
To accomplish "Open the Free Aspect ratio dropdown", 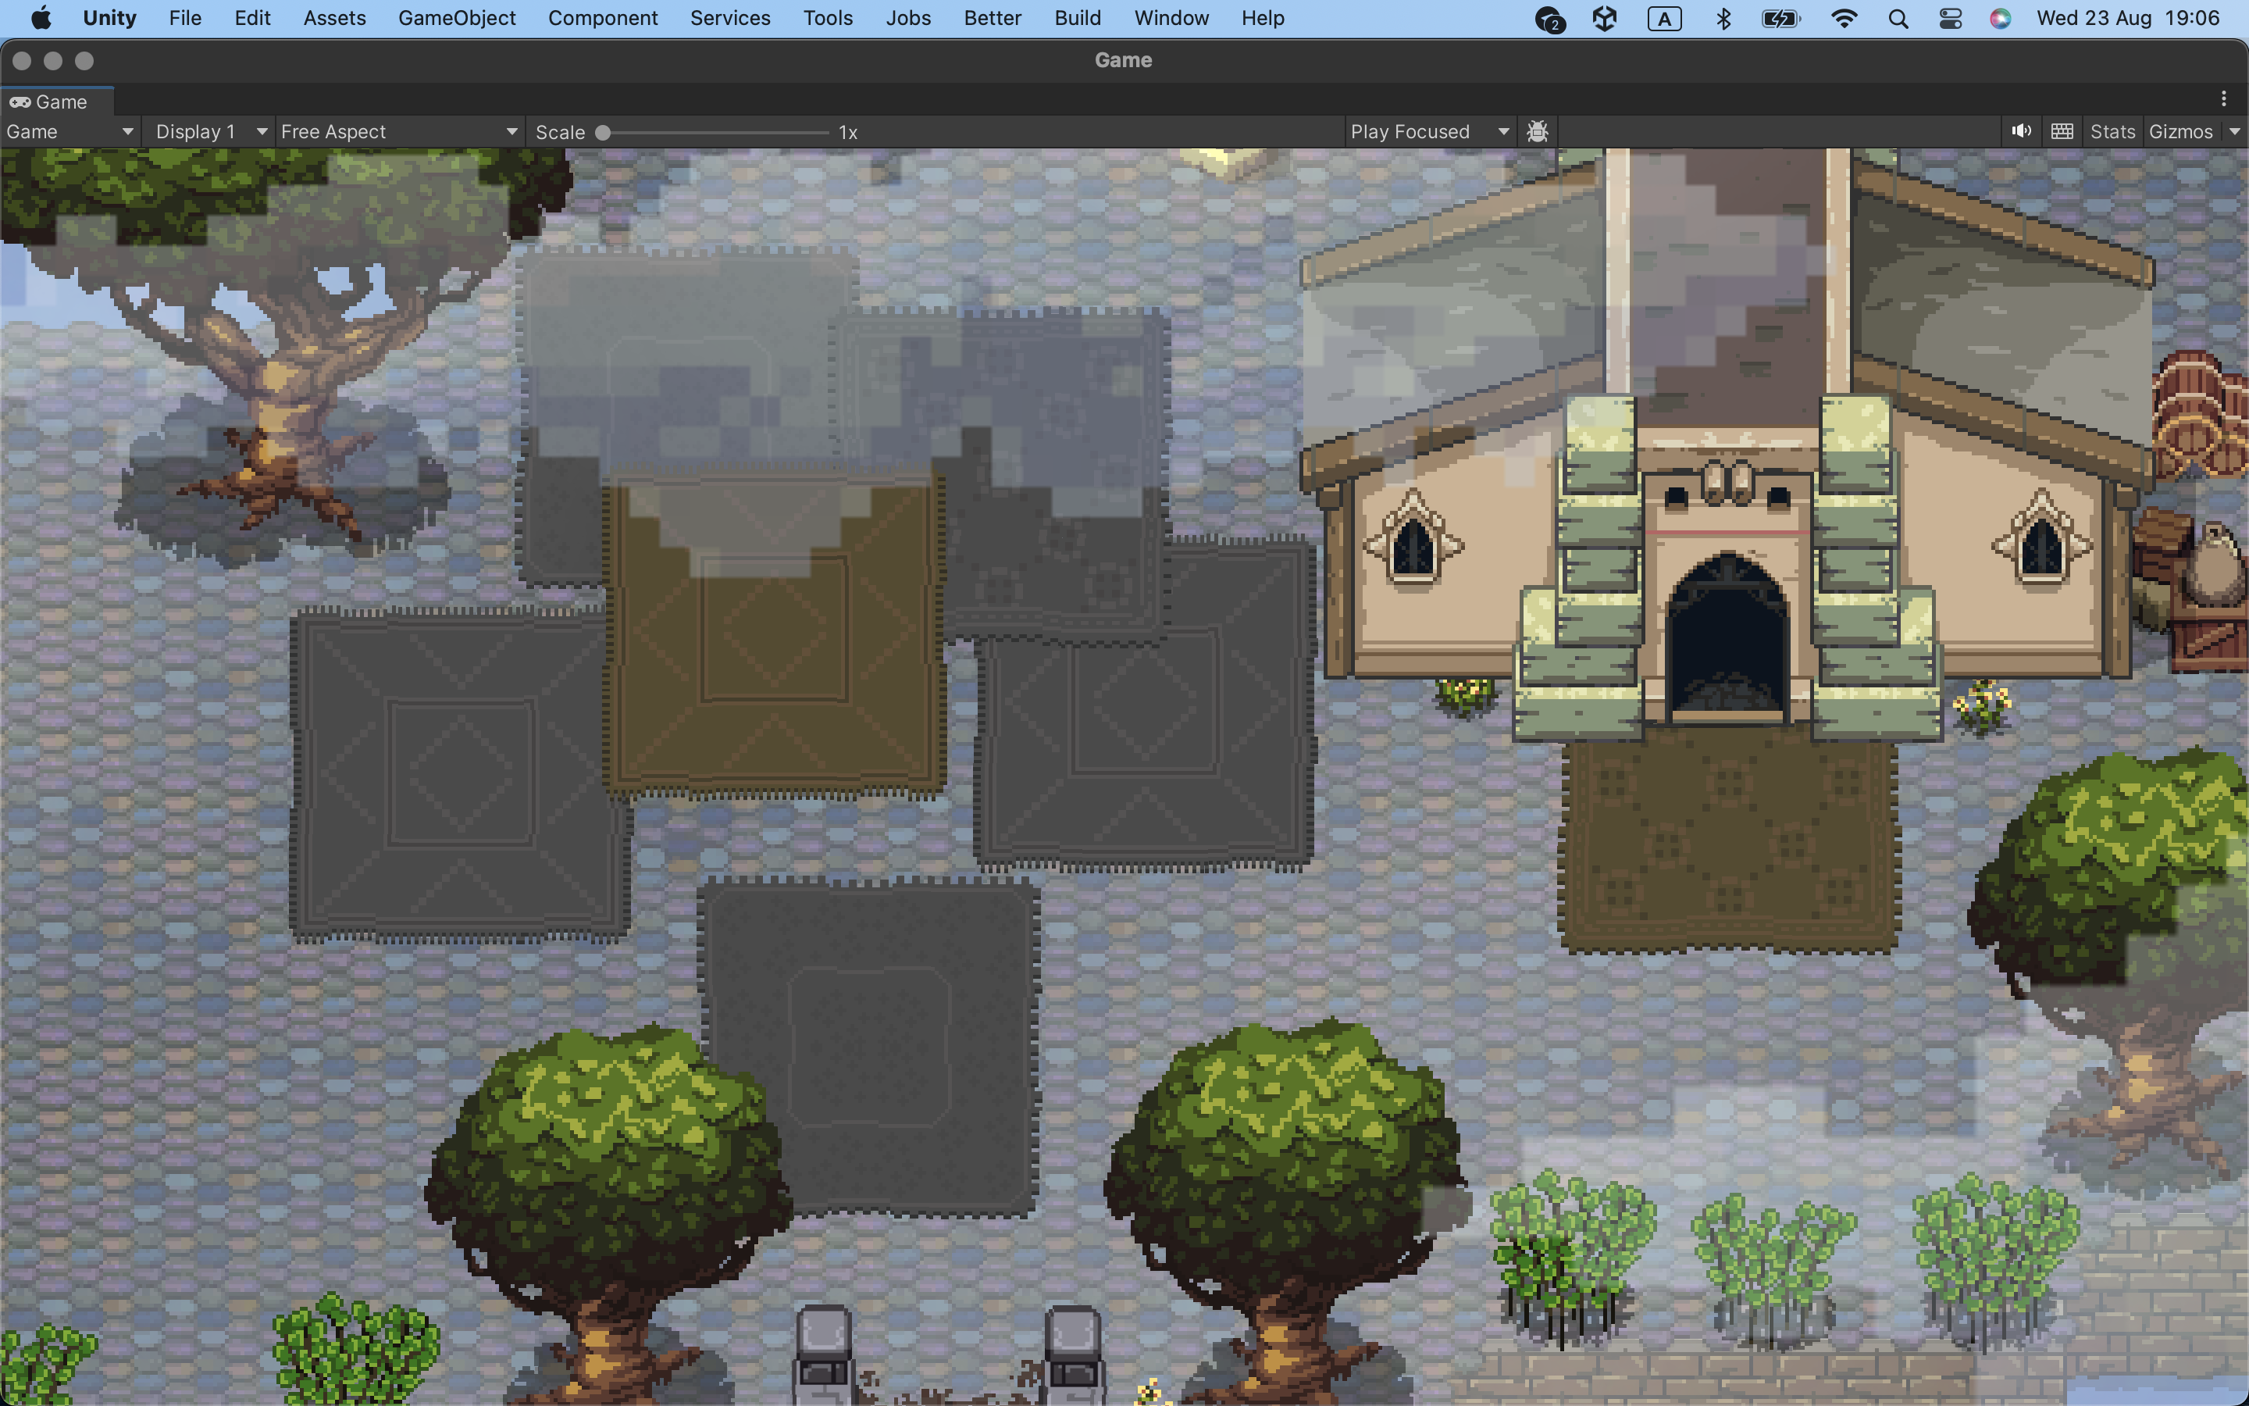I will point(399,131).
